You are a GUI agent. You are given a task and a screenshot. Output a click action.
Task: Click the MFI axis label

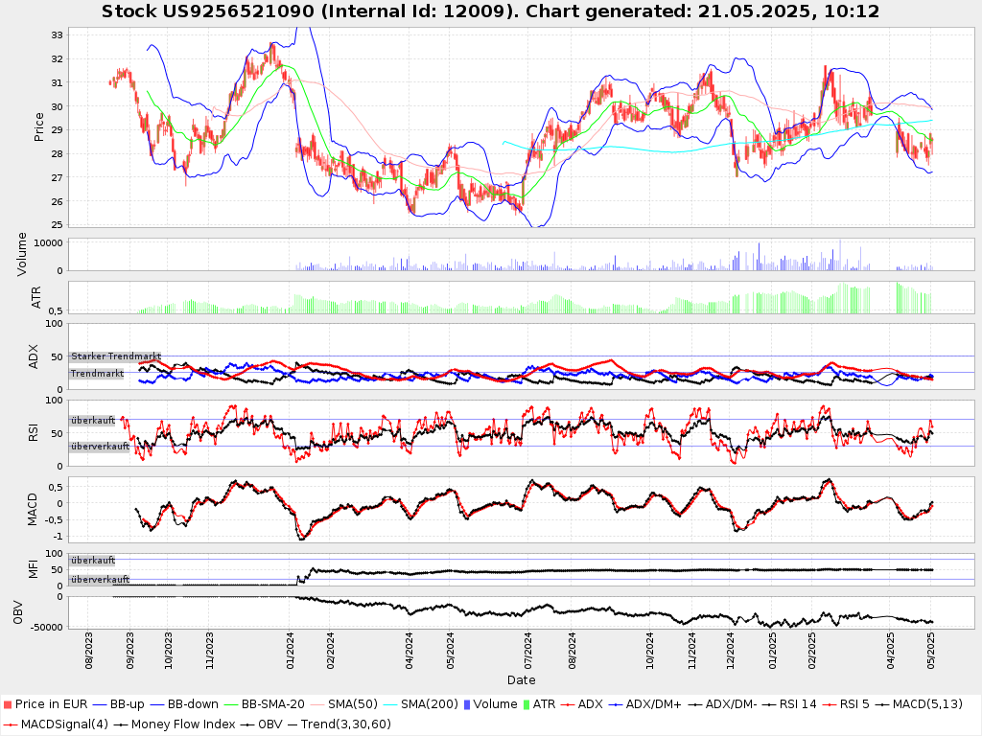pos(34,569)
